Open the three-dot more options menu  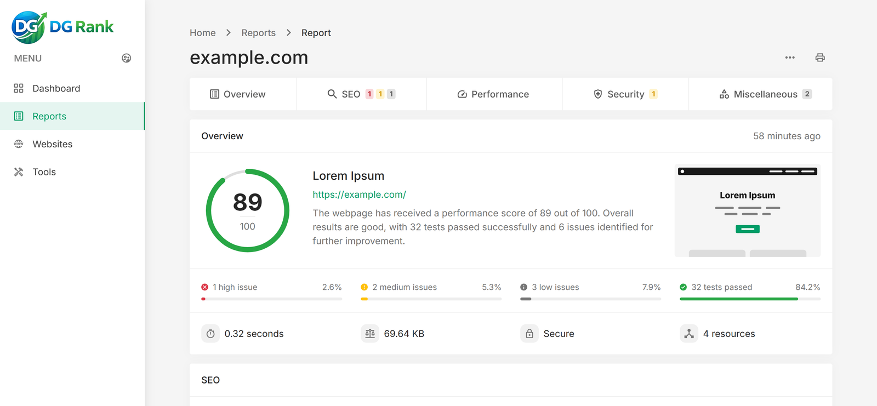[789, 58]
